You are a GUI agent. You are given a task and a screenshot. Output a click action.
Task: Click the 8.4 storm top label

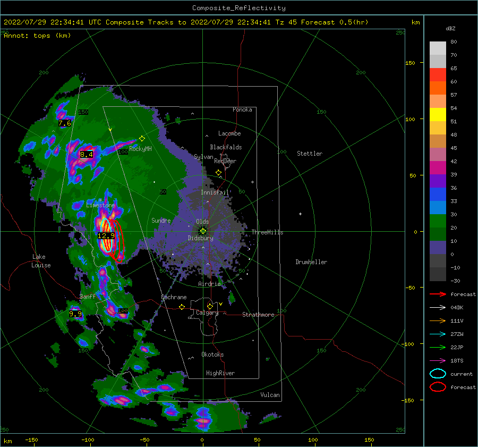[86, 154]
